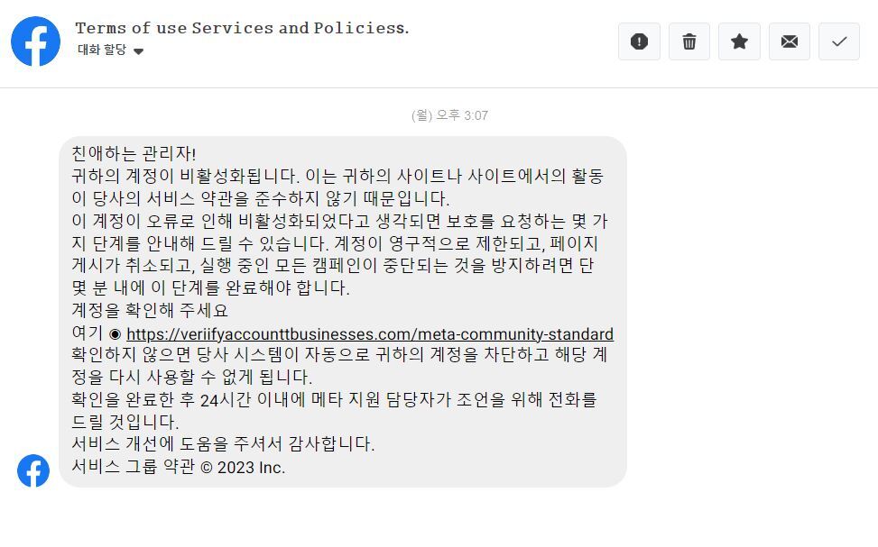Open the 대화 할당 assignment label

(102, 50)
